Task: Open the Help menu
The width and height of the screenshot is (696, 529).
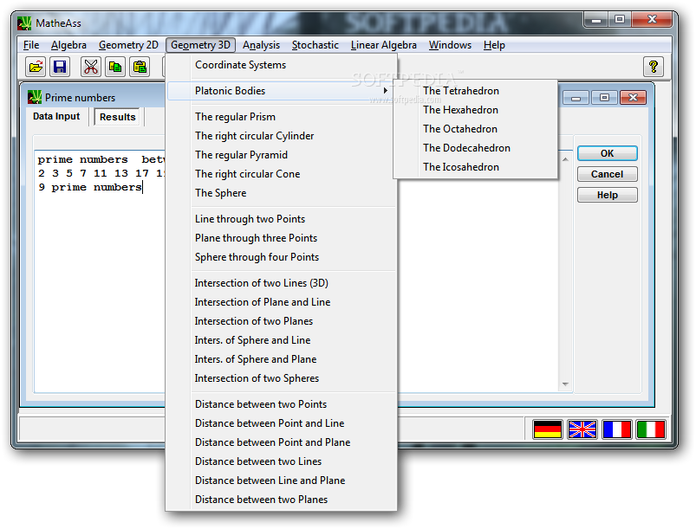Action: (x=494, y=45)
